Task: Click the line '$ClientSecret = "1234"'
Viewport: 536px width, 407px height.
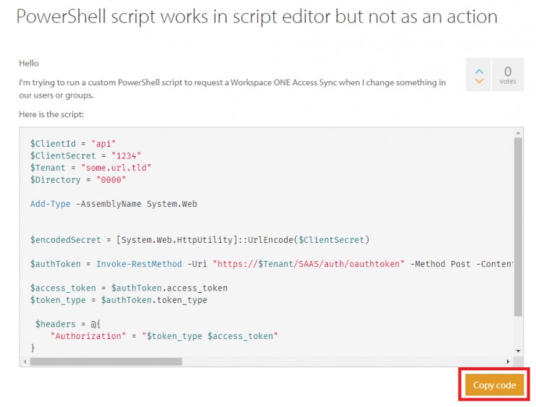Action: 85,155
